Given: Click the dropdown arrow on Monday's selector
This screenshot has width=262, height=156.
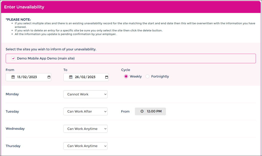Looking at the screenshot, I should (105, 94).
